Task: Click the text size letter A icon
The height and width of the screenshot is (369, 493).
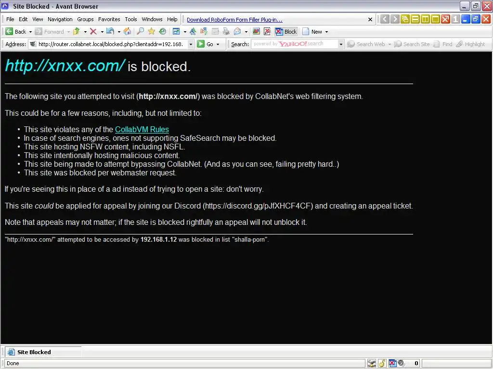Action: tap(193, 32)
